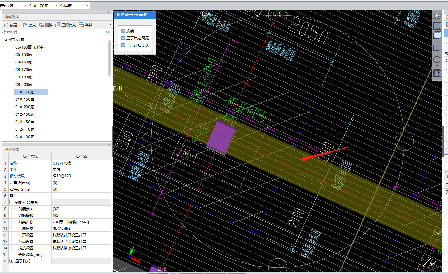Click the 层间复制 copy between floors button
Image resolution: width=448 pixels, height=274 pixels.
(66, 25)
